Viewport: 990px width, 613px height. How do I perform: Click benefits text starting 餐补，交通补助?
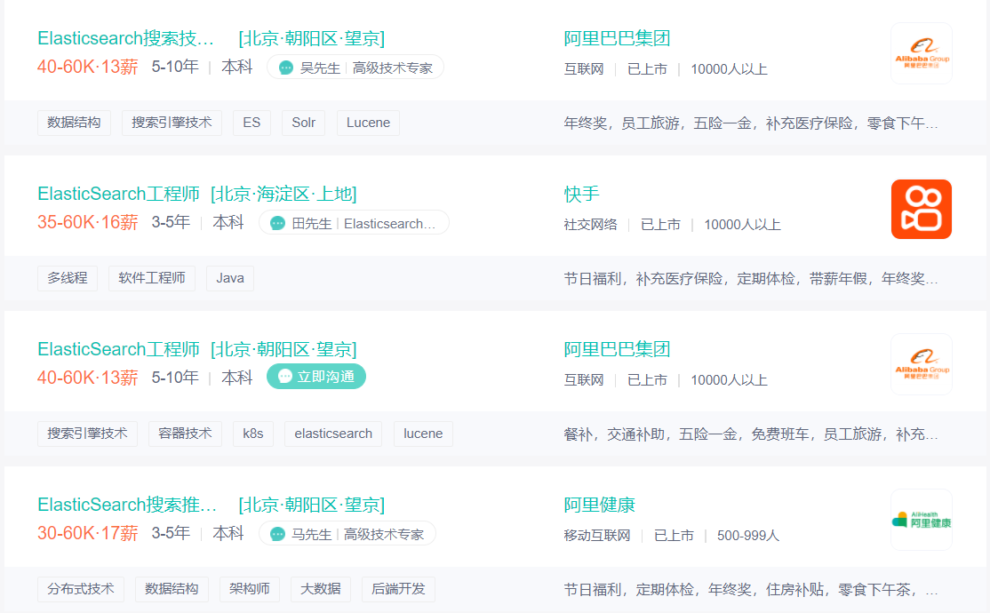click(751, 434)
